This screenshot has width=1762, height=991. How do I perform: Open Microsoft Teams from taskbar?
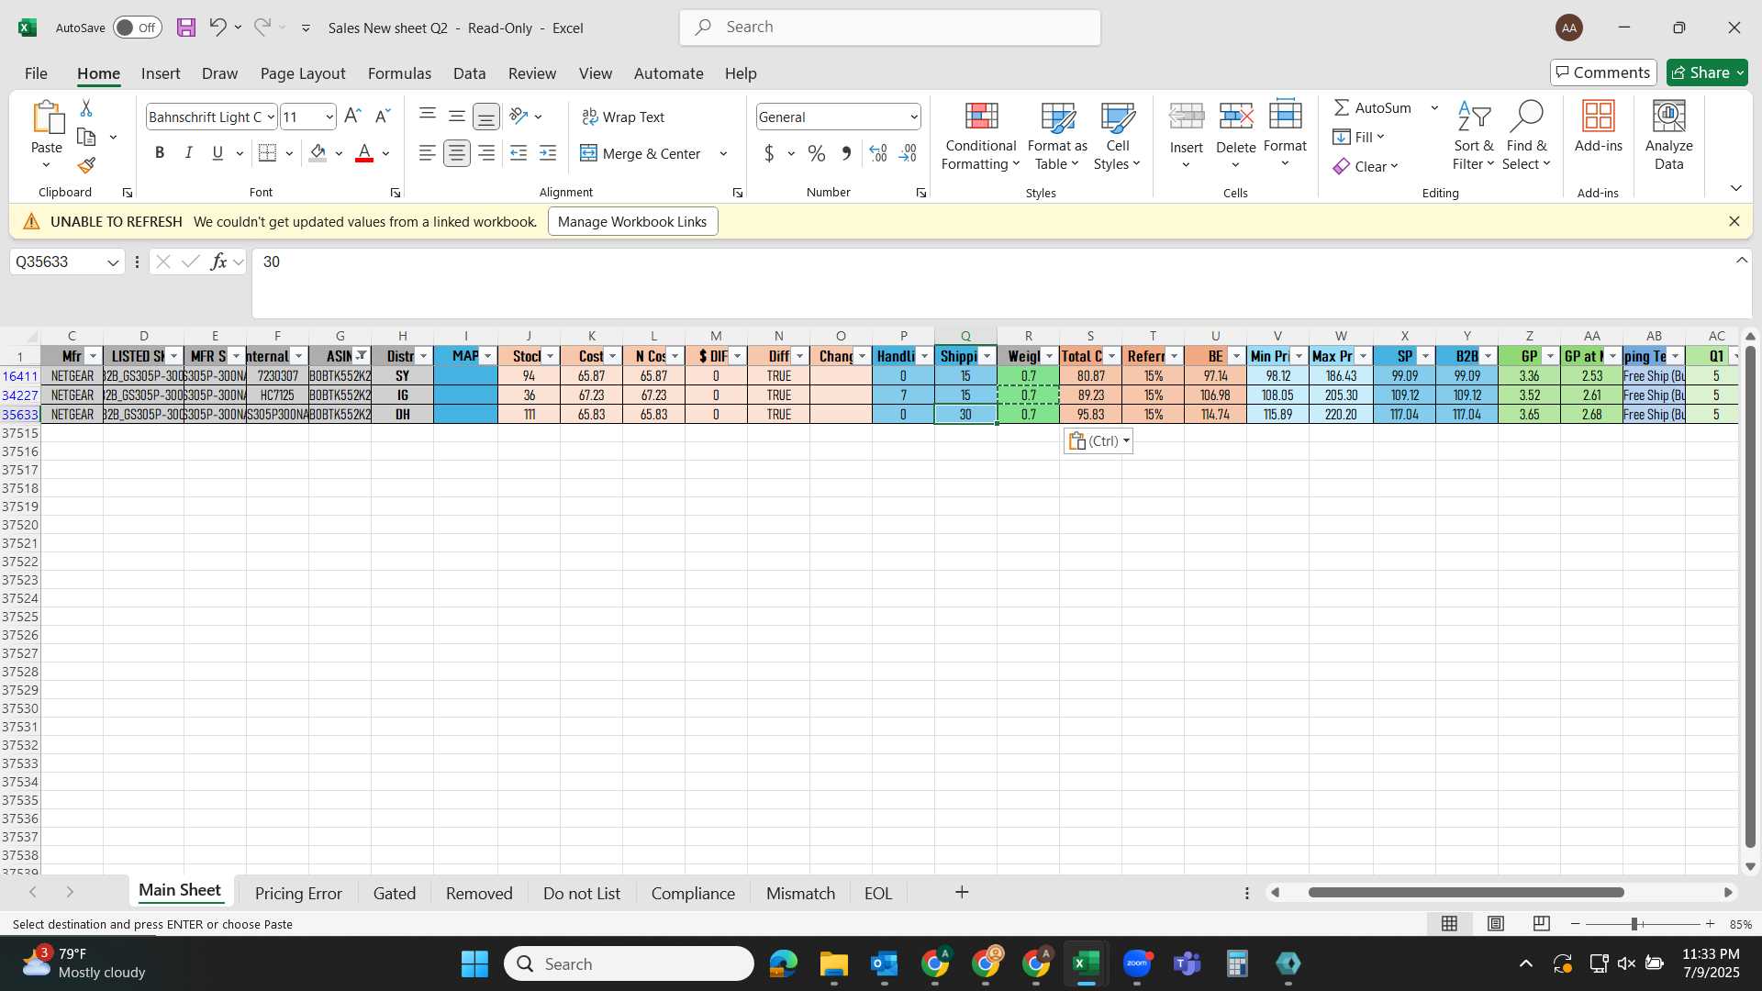point(1188,963)
